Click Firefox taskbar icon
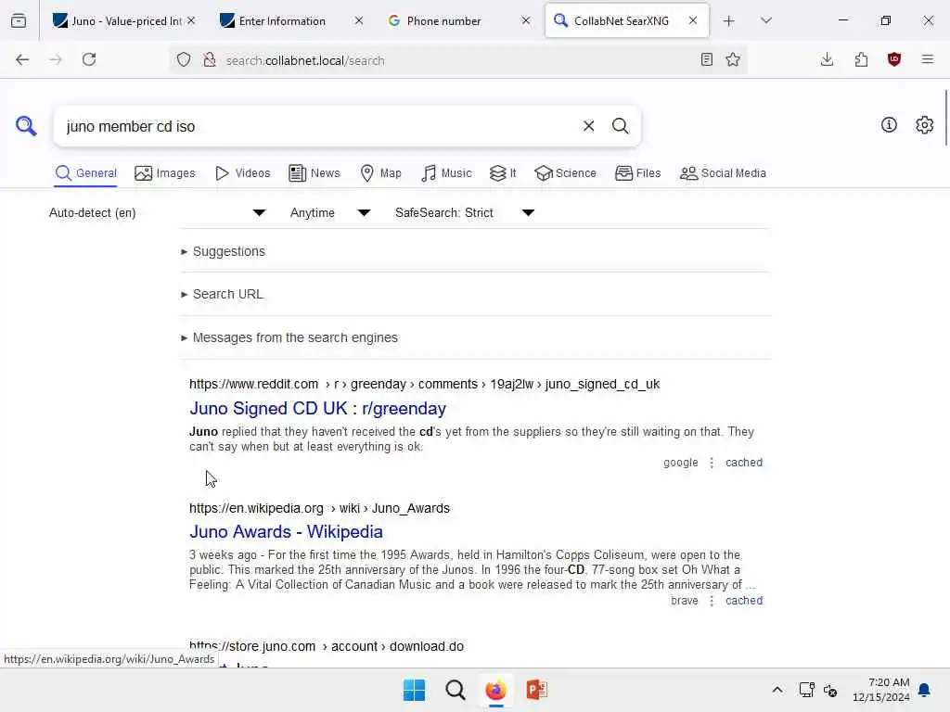950x712 pixels. click(495, 690)
